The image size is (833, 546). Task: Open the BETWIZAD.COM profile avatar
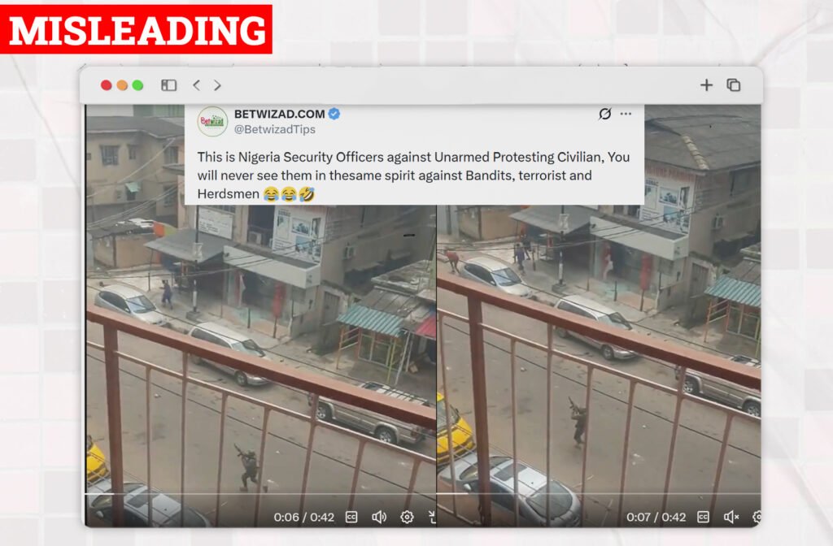tap(212, 122)
